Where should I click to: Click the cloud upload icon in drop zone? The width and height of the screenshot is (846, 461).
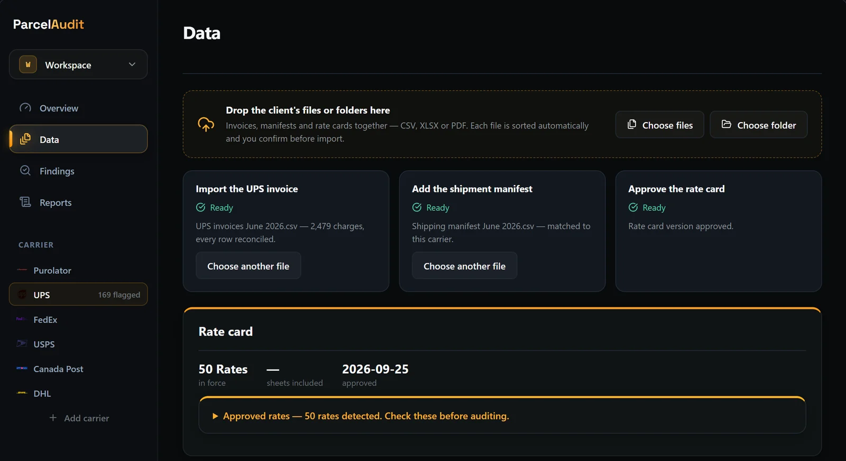(206, 124)
